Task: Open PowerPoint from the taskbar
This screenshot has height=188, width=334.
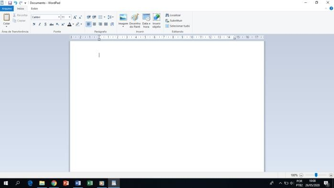Action: (x=66, y=183)
